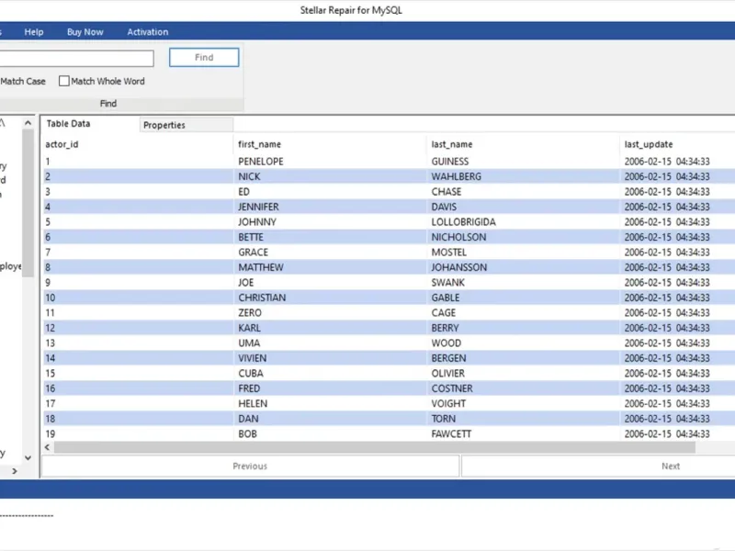Click the table's horizontal scrollbar thumb
Viewport: 735px width, 551px height.
[375, 447]
